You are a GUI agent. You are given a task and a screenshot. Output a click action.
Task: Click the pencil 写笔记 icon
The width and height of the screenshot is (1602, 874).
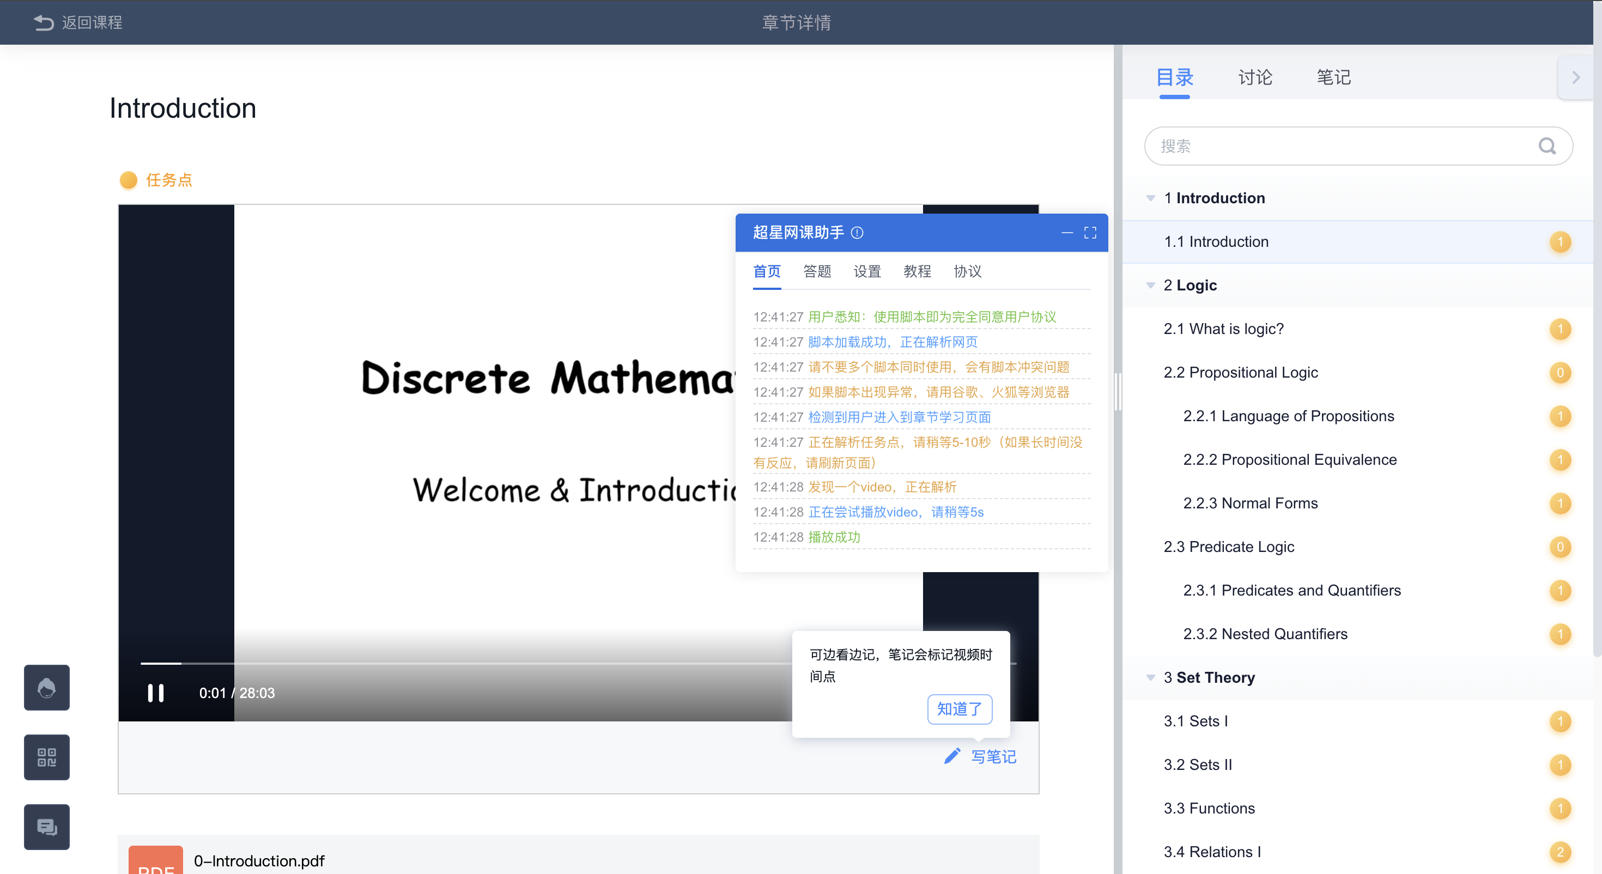[952, 756]
